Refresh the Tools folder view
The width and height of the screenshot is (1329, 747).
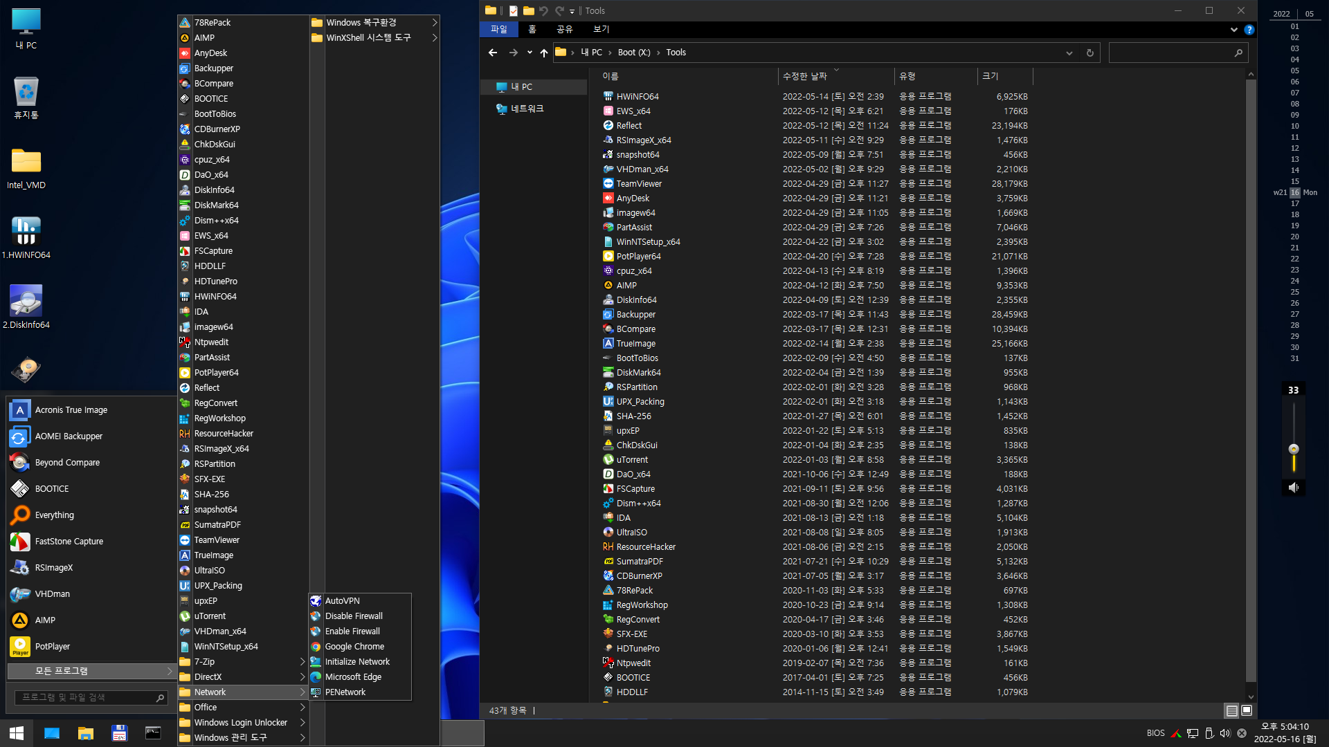1090,53
